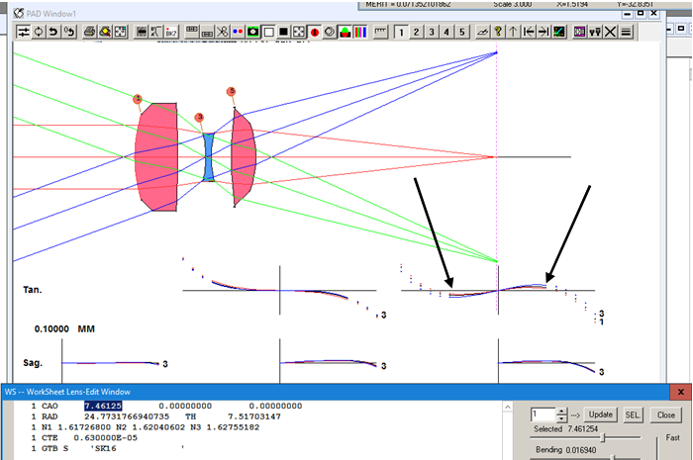
Task: Click the Selected value slider handle
Action: 603,437
